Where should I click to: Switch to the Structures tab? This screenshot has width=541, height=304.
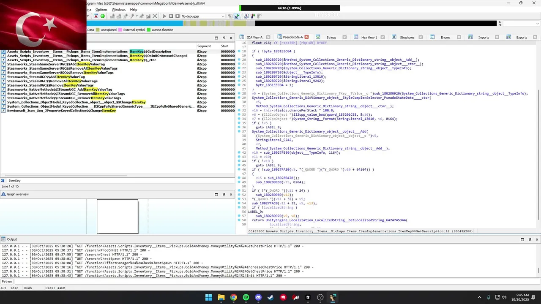click(x=407, y=37)
